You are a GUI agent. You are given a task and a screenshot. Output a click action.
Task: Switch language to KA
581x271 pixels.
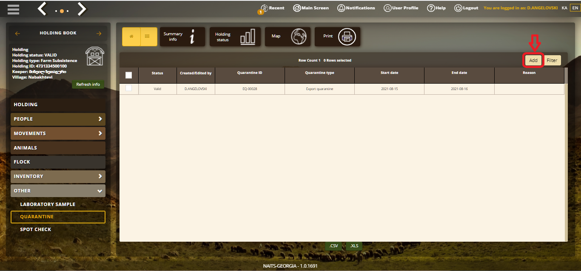point(564,8)
